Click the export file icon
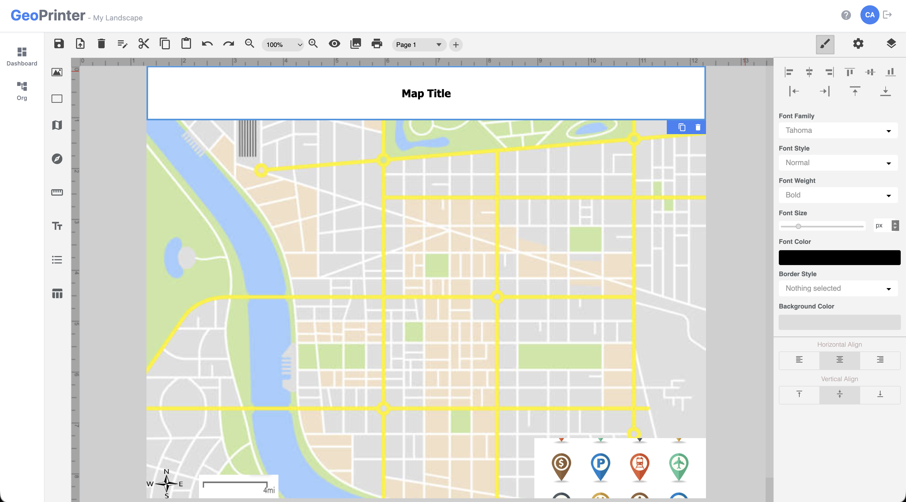Viewport: 906px width, 502px height. 80,44
